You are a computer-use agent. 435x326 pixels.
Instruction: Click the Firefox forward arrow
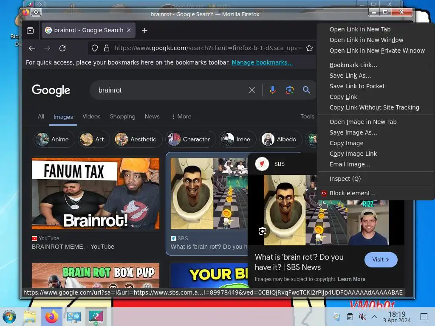[47, 48]
